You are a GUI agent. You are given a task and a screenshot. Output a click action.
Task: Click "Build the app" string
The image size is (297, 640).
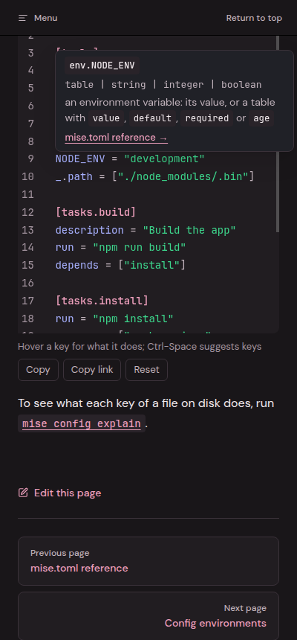[189, 230]
